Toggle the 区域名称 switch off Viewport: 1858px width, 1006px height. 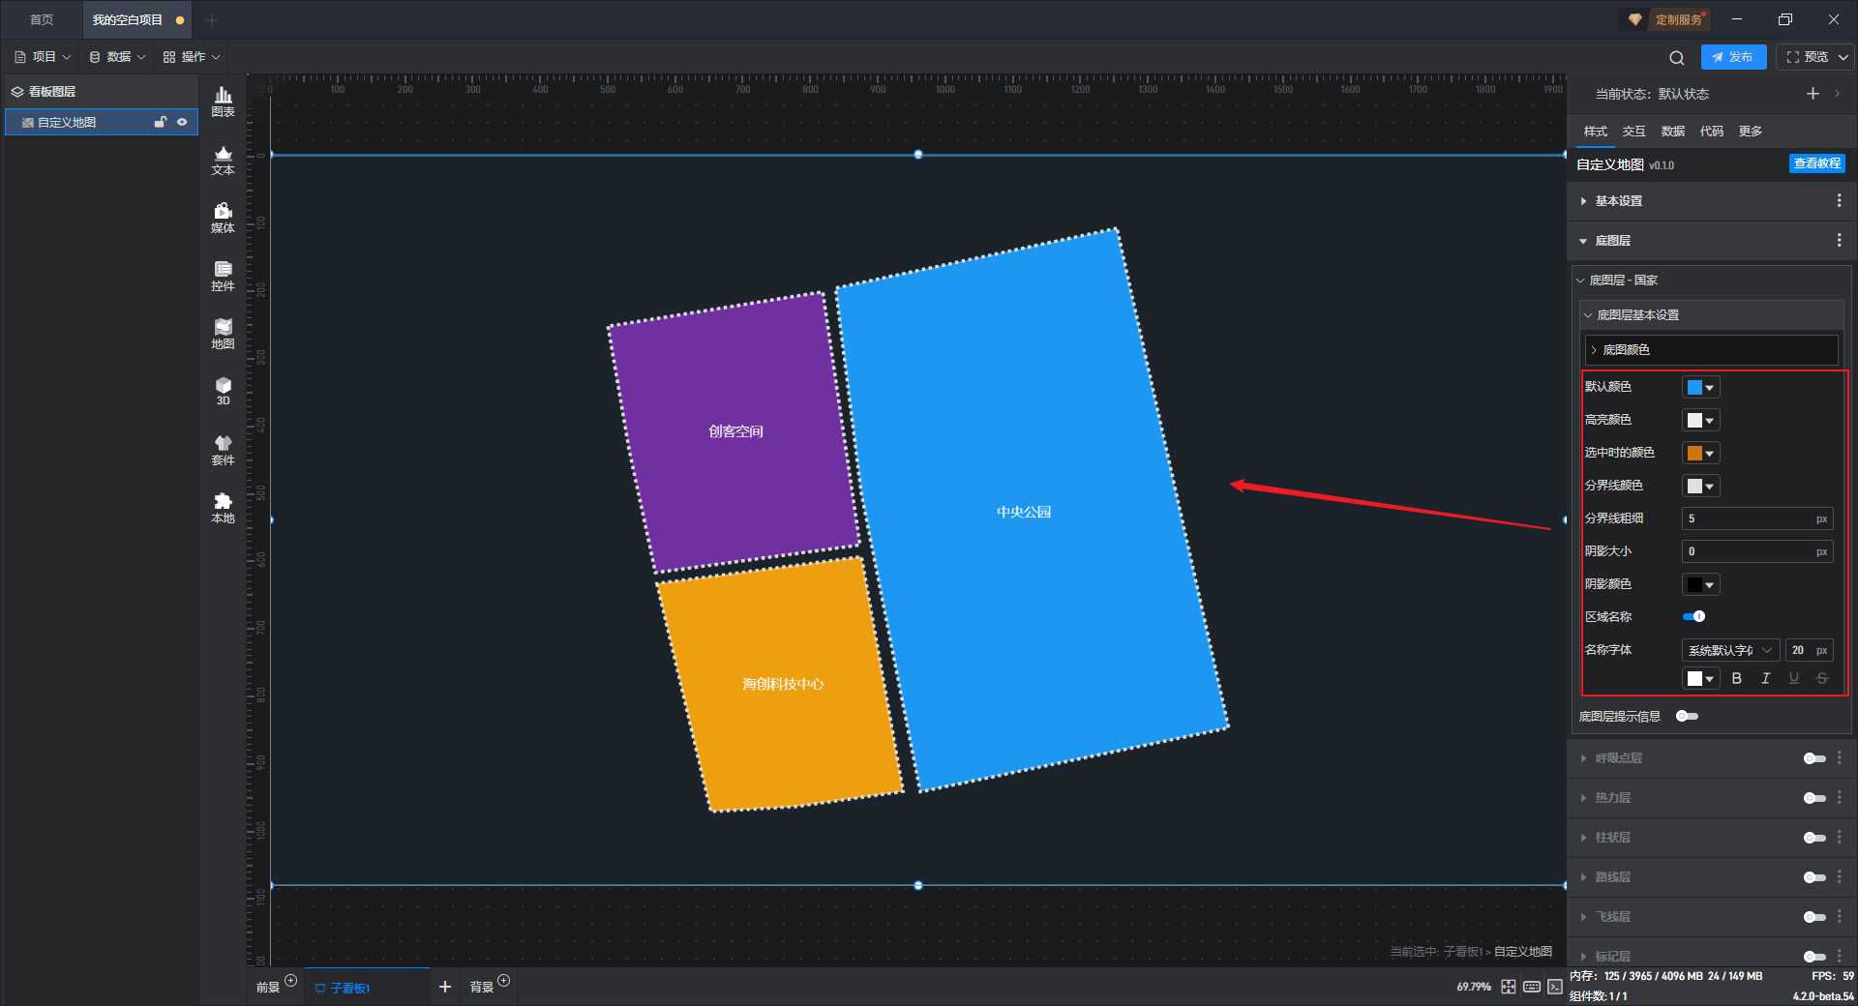pos(1693,616)
